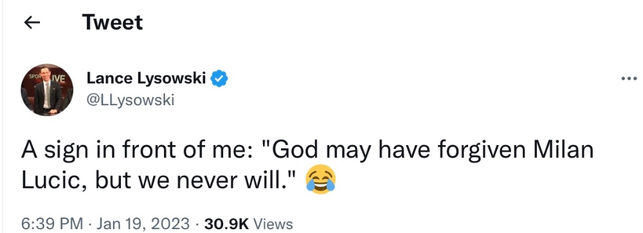The image size is (643, 233).
Task: Open the three-dot more options menu
Action: pos(629,78)
